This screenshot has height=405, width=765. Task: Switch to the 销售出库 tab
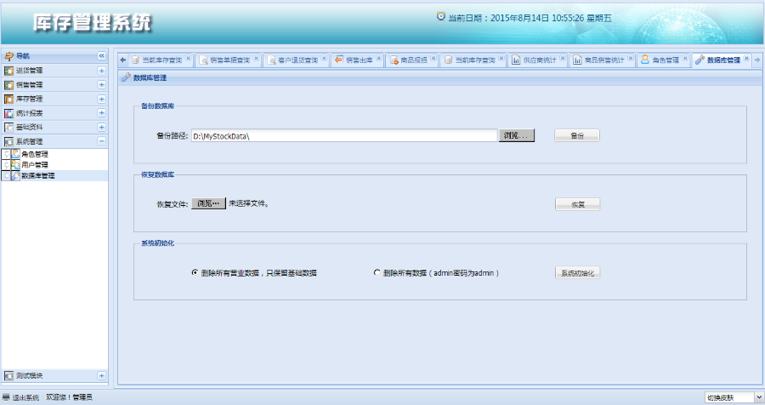coord(359,60)
